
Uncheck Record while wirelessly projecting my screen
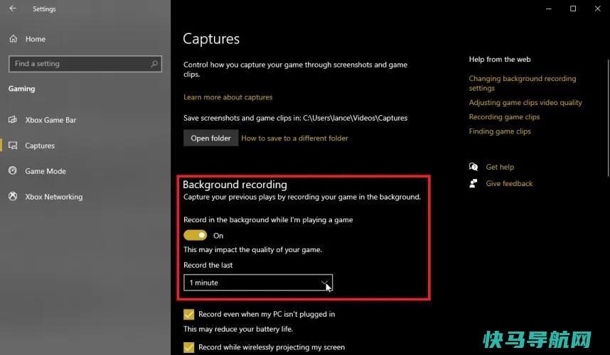pos(188,347)
